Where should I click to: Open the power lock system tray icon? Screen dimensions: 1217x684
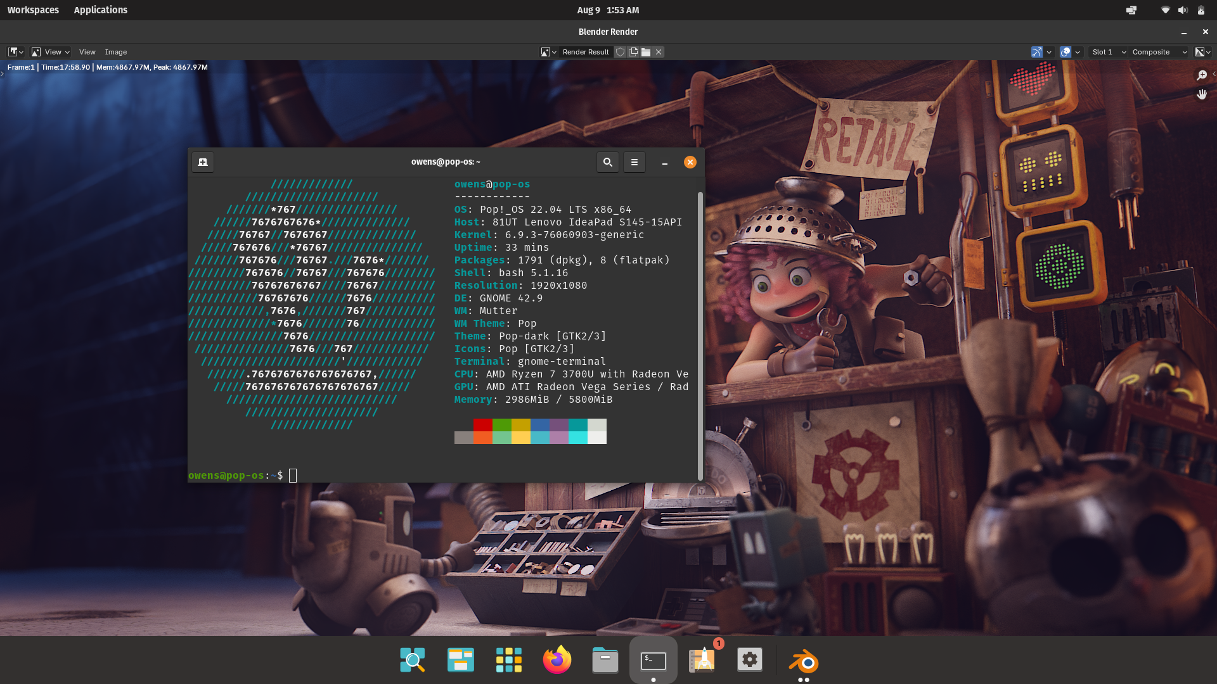[1201, 10]
